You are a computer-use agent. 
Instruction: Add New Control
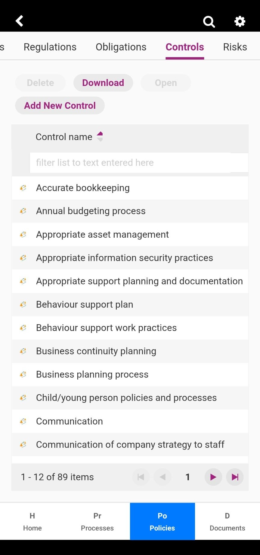click(60, 105)
